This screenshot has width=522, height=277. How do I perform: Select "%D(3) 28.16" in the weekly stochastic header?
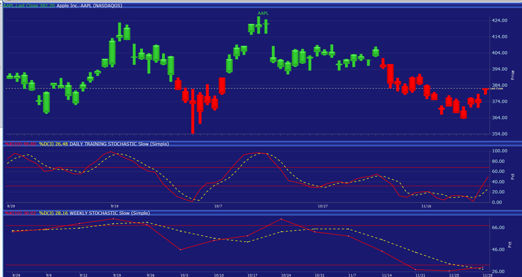(53, 213)
